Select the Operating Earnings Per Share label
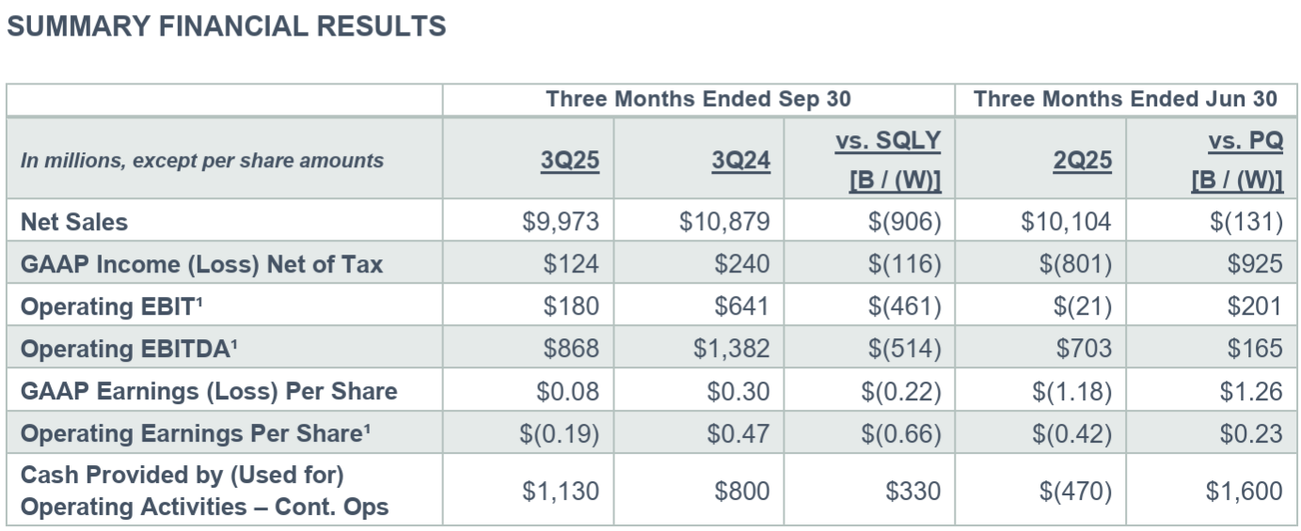The image size is (1301, 531). coord(193,433)
